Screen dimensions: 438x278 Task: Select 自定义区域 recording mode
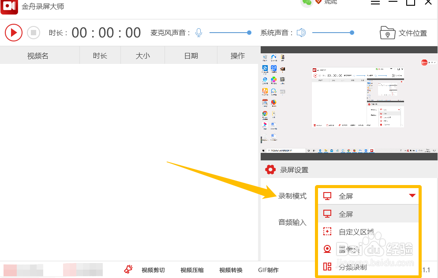point(368,232)
